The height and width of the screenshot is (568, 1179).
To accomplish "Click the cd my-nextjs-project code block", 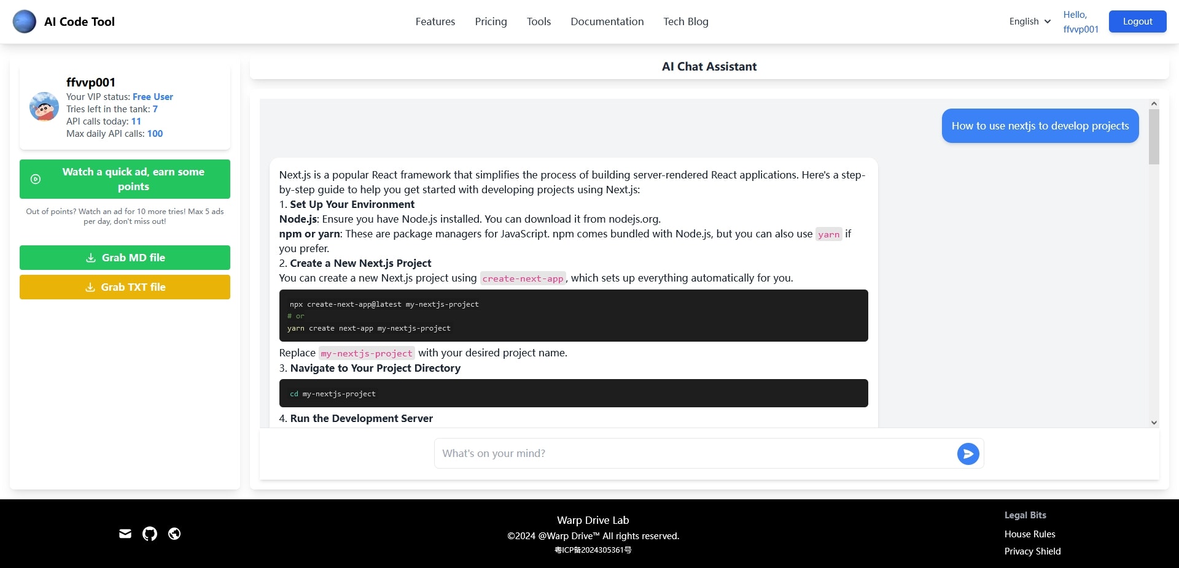I will (574, 393).
